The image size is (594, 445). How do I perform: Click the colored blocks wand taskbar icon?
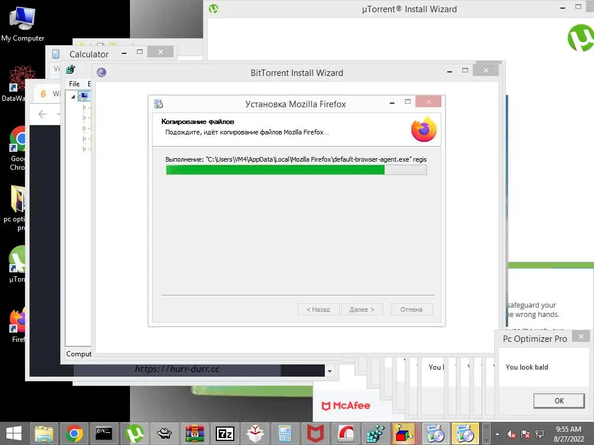click(x=404, y=433)
